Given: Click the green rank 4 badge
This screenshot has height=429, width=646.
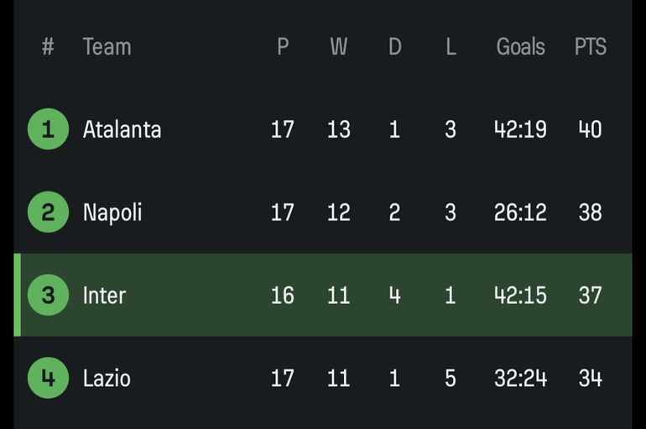Looking at the screenshot, I should (x=48, y=378).
